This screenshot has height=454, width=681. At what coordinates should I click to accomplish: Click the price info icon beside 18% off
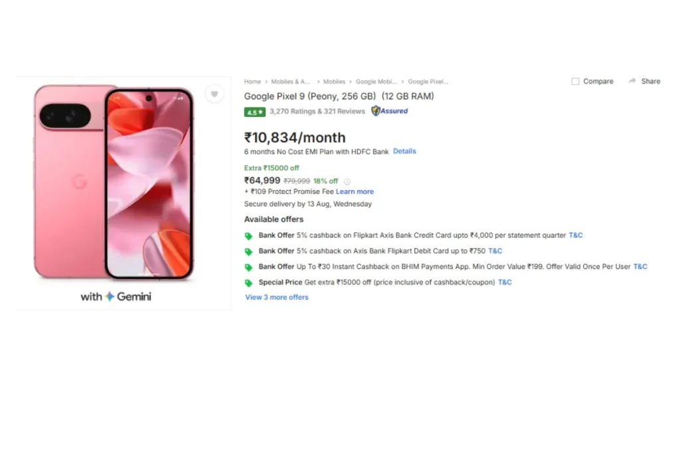click(x=347, y=181)
